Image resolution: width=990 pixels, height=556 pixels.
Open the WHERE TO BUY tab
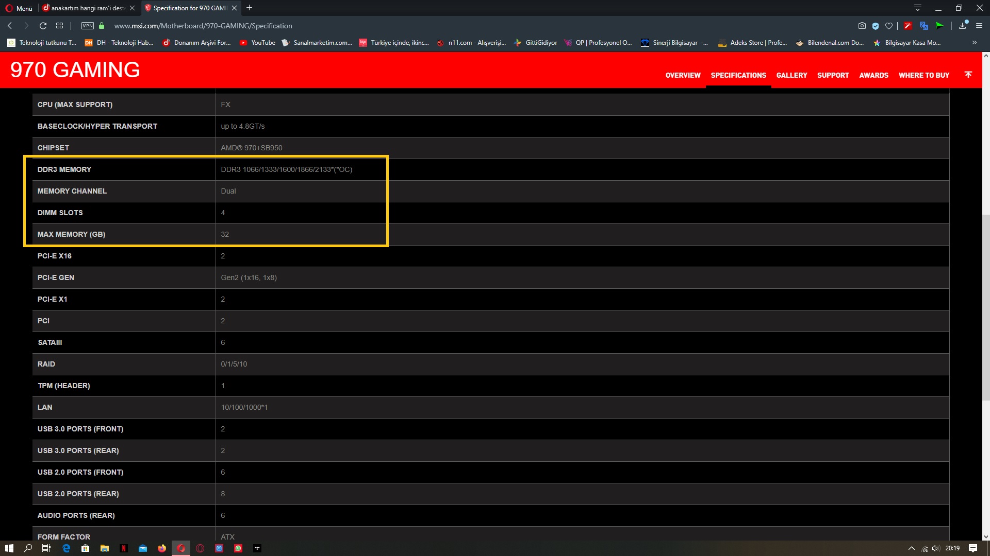923,75
